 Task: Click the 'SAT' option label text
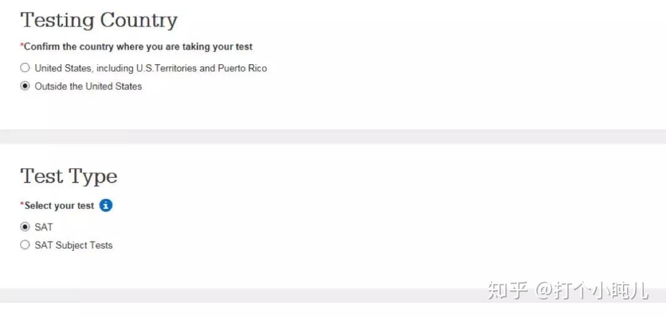coord(44,227)
